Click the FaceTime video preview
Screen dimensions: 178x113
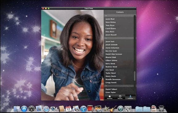[x=72, y=55]
